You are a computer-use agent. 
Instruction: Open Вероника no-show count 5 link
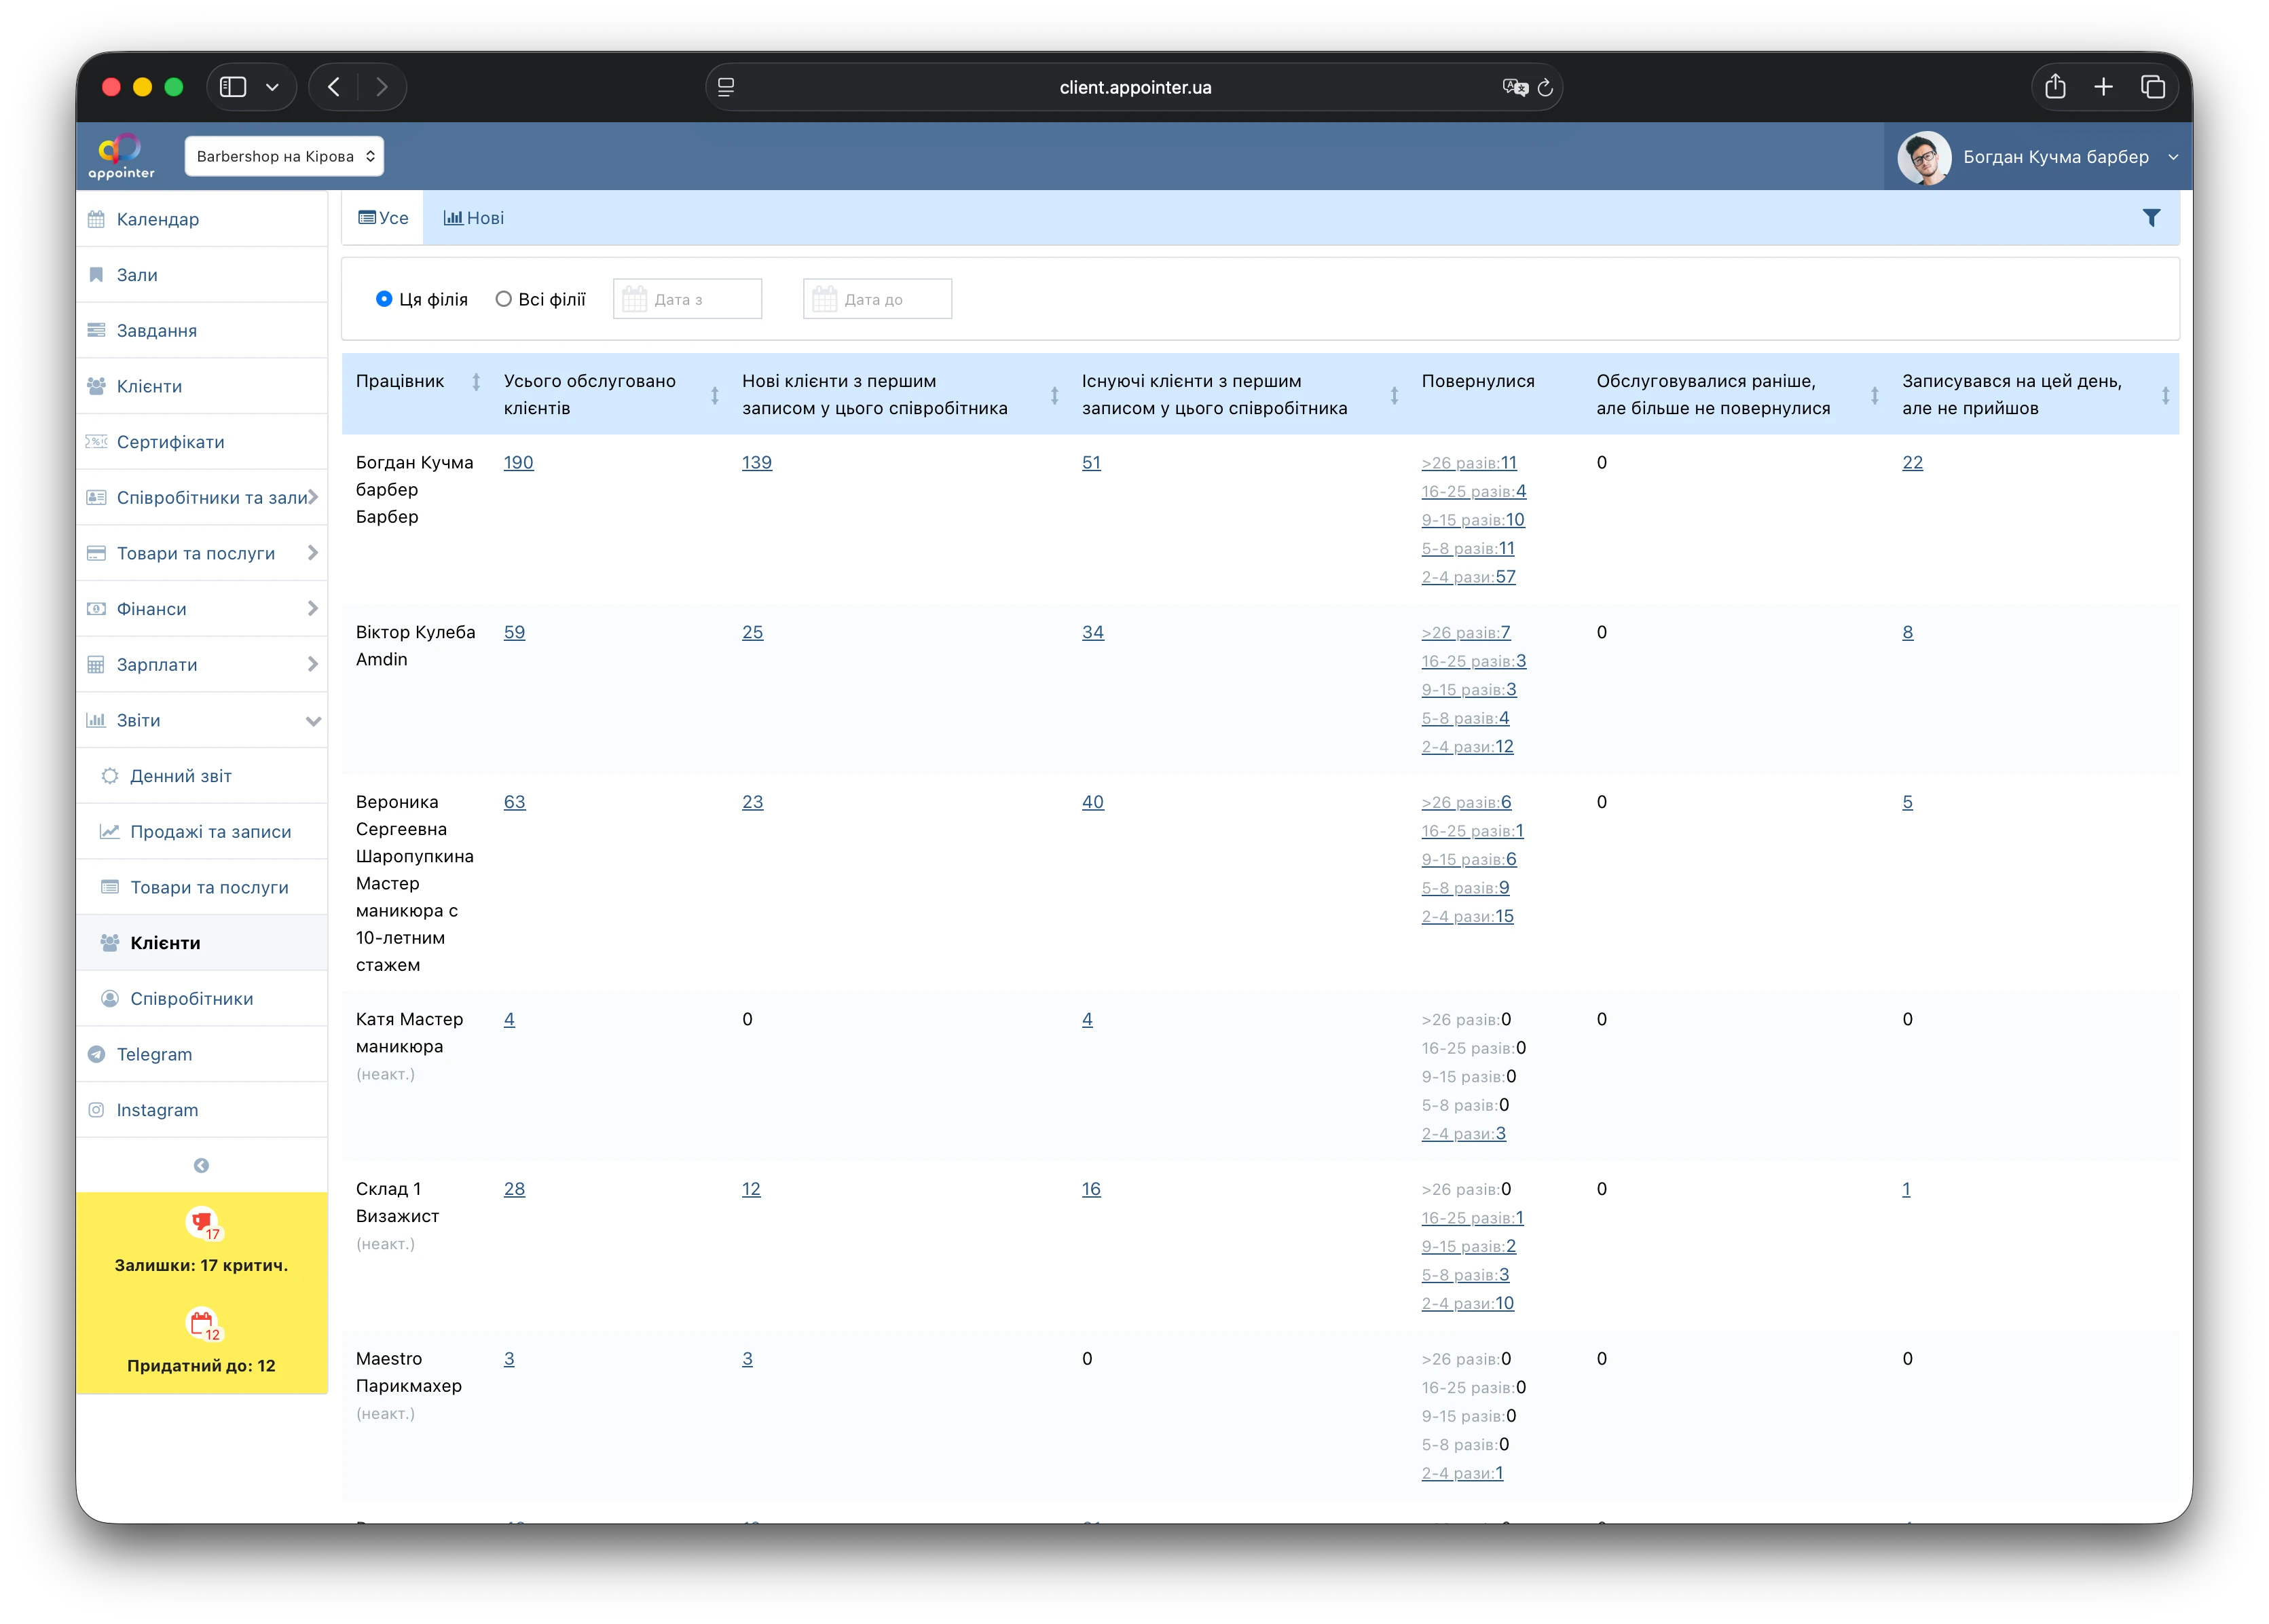coord(1907,802)
